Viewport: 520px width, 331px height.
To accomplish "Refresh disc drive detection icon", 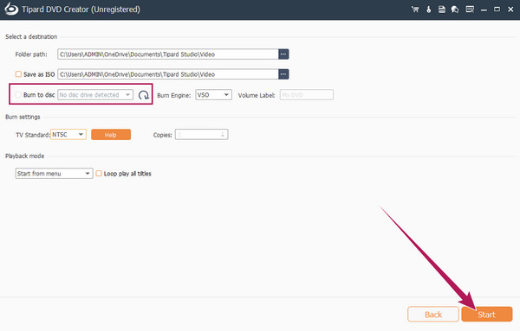I will tap(144, 95).
